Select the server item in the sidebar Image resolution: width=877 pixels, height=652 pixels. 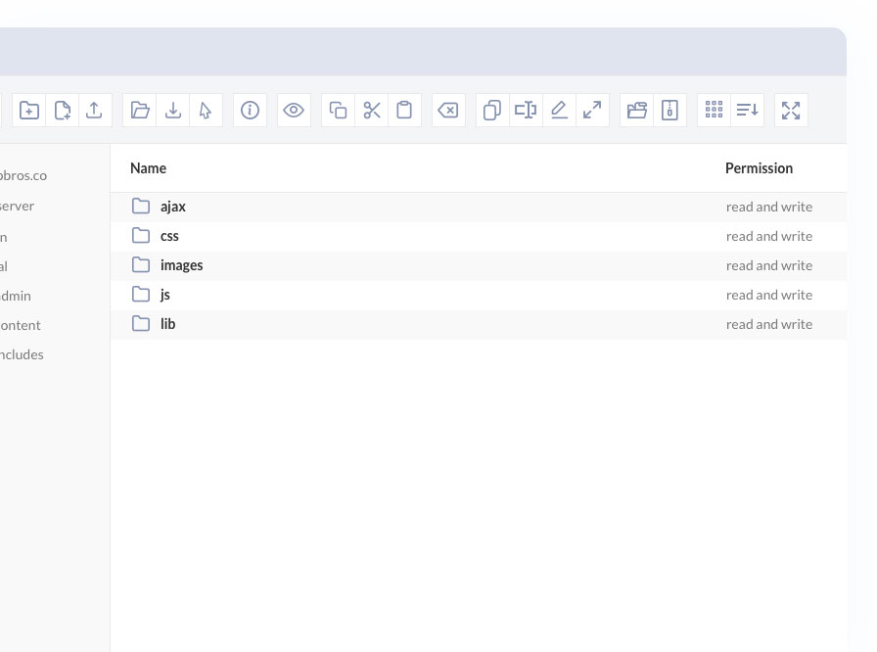click(x=17, y=206)
